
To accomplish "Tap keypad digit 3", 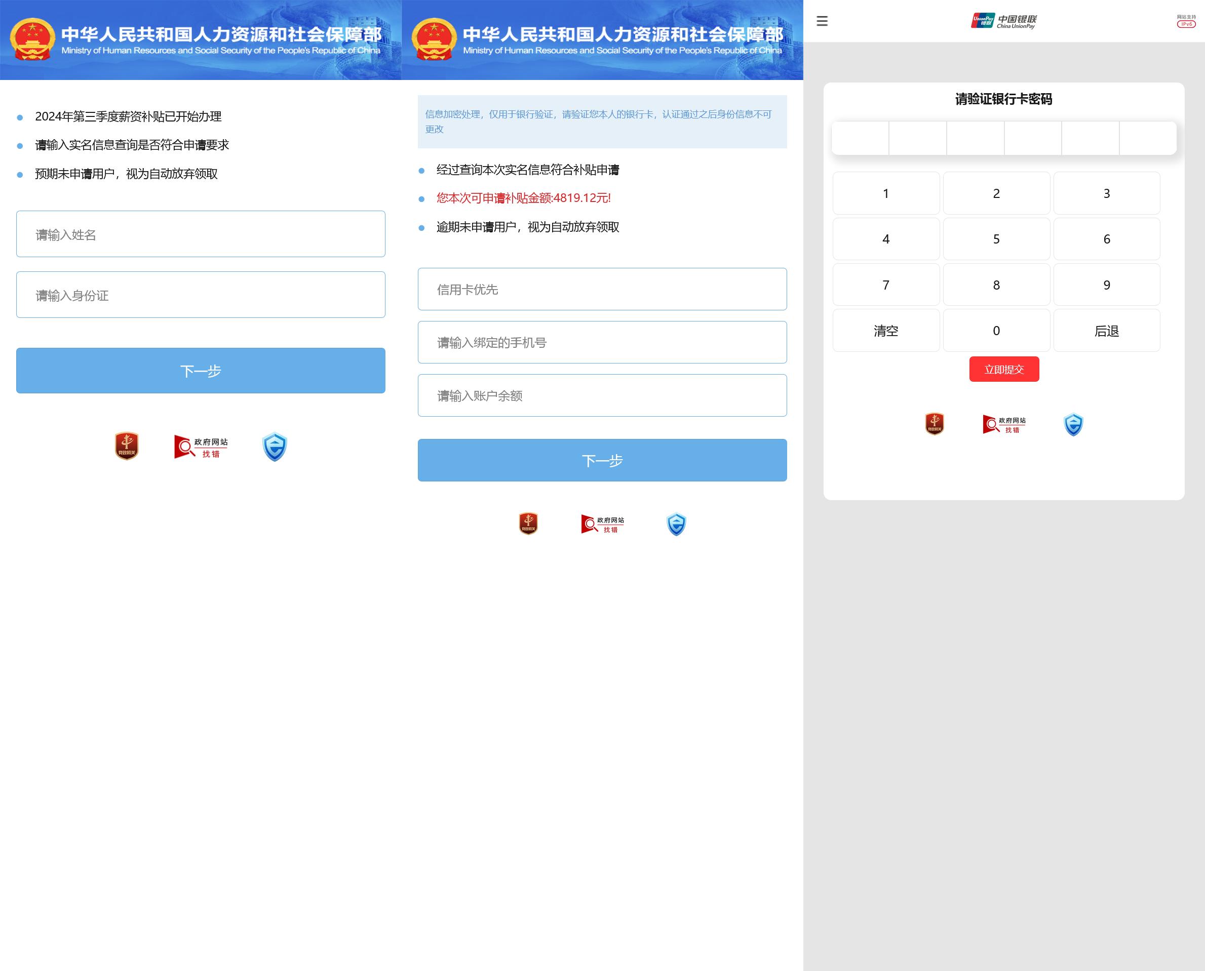I will 1107,193.
